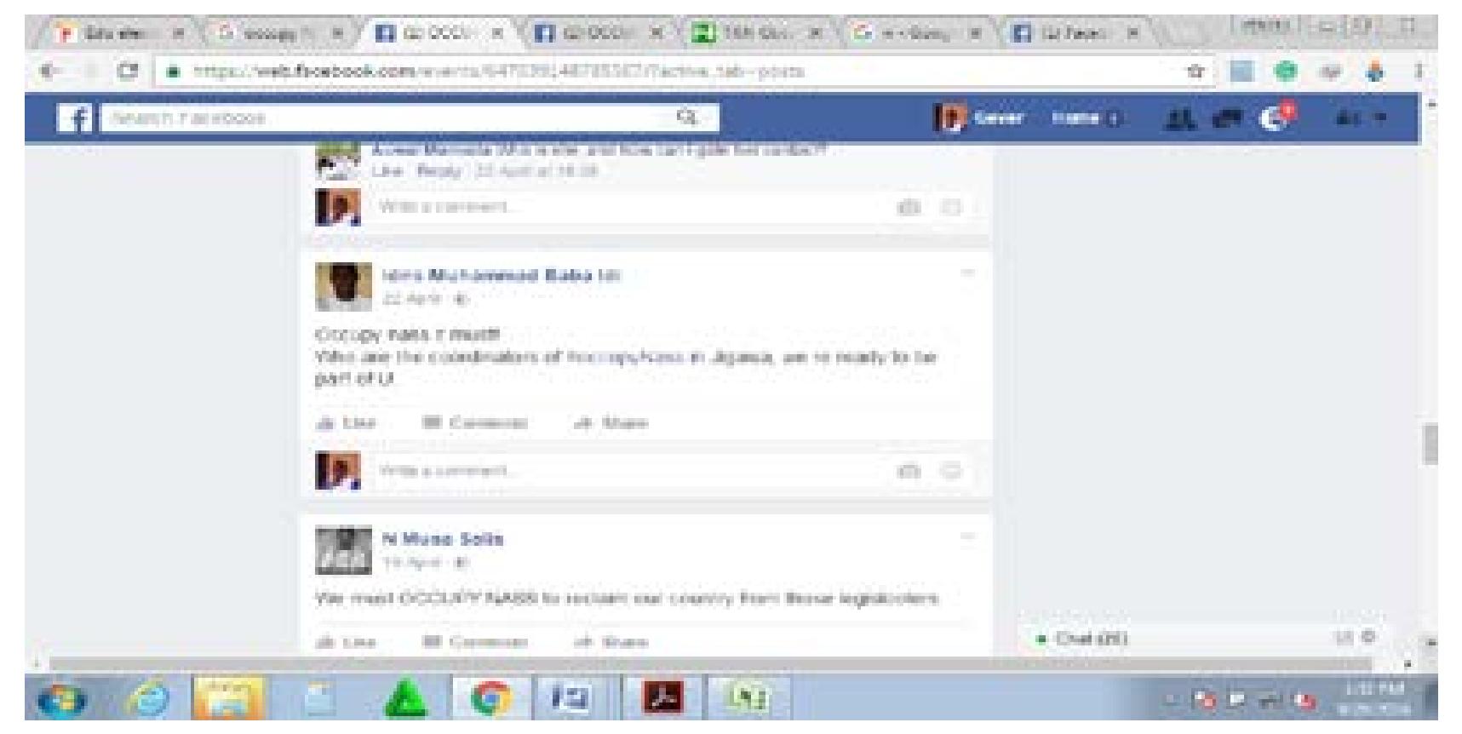Open the notifications globe icon
Image resolution: width=1462 pixels, height=734 pixels.
(x=1274, y=118)
